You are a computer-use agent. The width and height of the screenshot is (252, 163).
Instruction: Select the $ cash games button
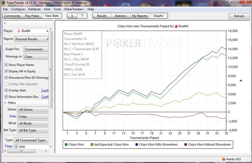click(72, 16)
